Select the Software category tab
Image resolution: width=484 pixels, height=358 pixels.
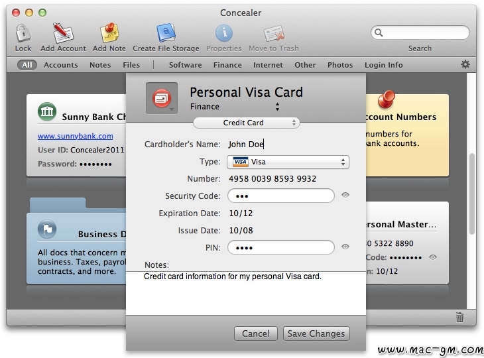click(185, 65)
